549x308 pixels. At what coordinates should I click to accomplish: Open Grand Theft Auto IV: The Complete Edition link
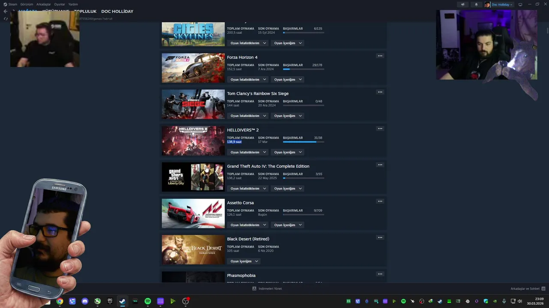[x=268, y=166]
